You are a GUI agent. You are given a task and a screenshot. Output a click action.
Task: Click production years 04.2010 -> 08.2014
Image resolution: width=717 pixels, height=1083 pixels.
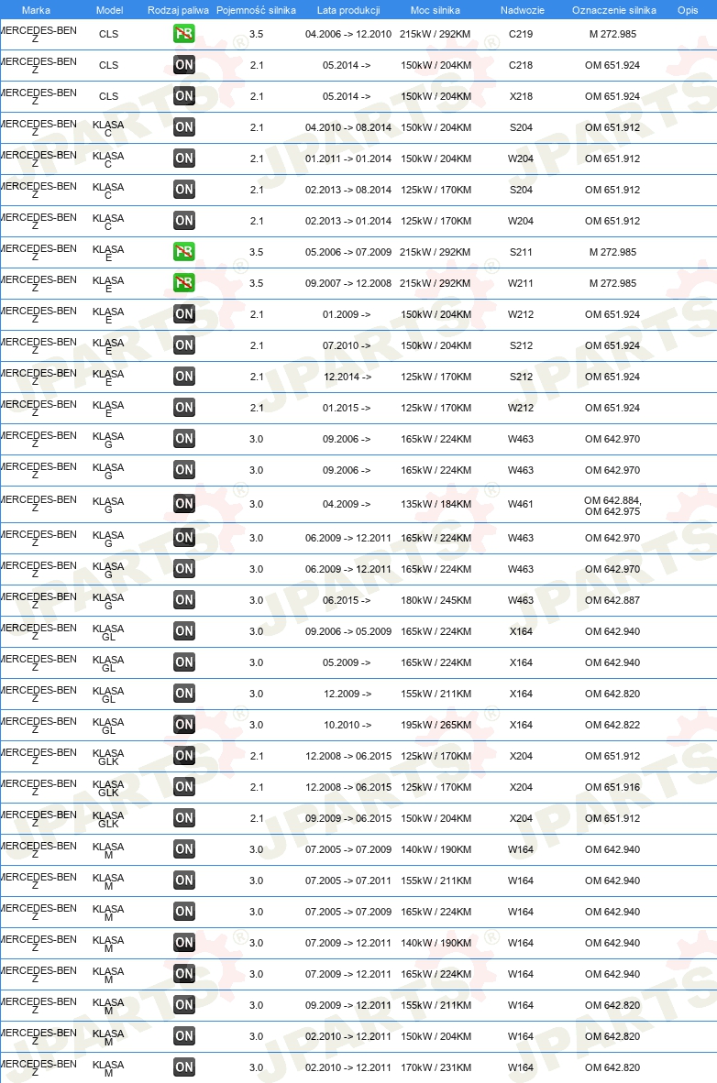[348, 127]
